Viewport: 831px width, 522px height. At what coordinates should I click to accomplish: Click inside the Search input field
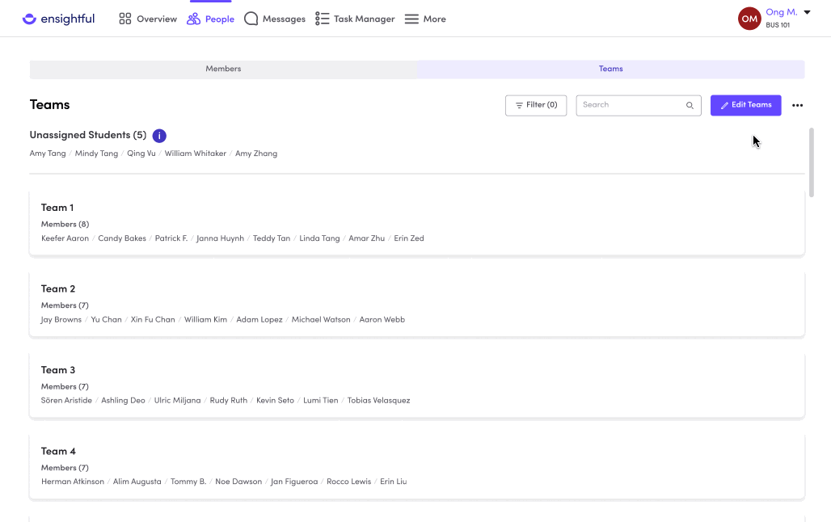click(x=631, y=105)
